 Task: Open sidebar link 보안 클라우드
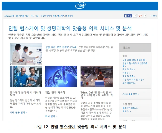(x=129, y=83)
